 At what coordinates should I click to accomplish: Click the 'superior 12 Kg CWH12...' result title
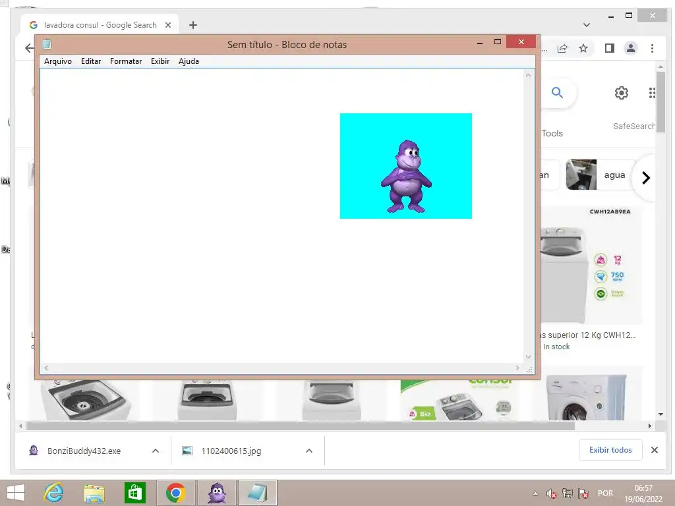pyautogui.click(x=588, y=335)
